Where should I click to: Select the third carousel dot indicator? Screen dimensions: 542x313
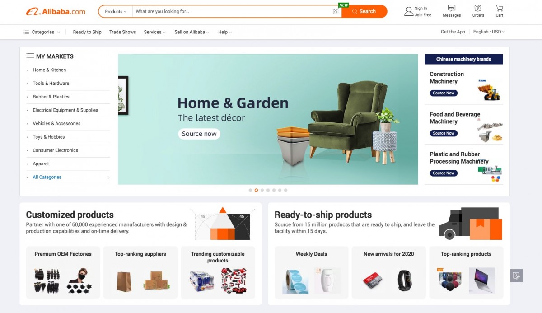click(262, 190)
